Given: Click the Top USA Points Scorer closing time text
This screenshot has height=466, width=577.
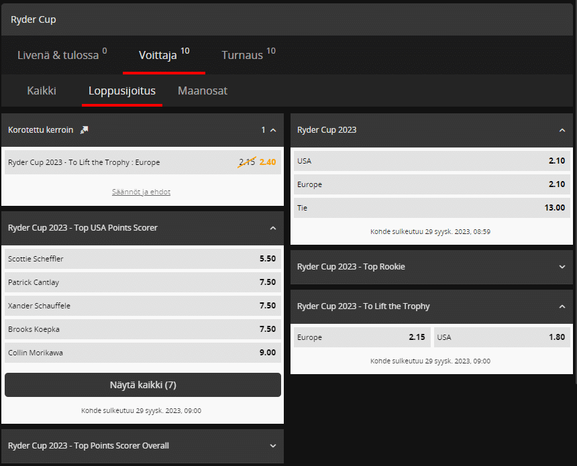Looking at the screenshot, I should 141,411.
